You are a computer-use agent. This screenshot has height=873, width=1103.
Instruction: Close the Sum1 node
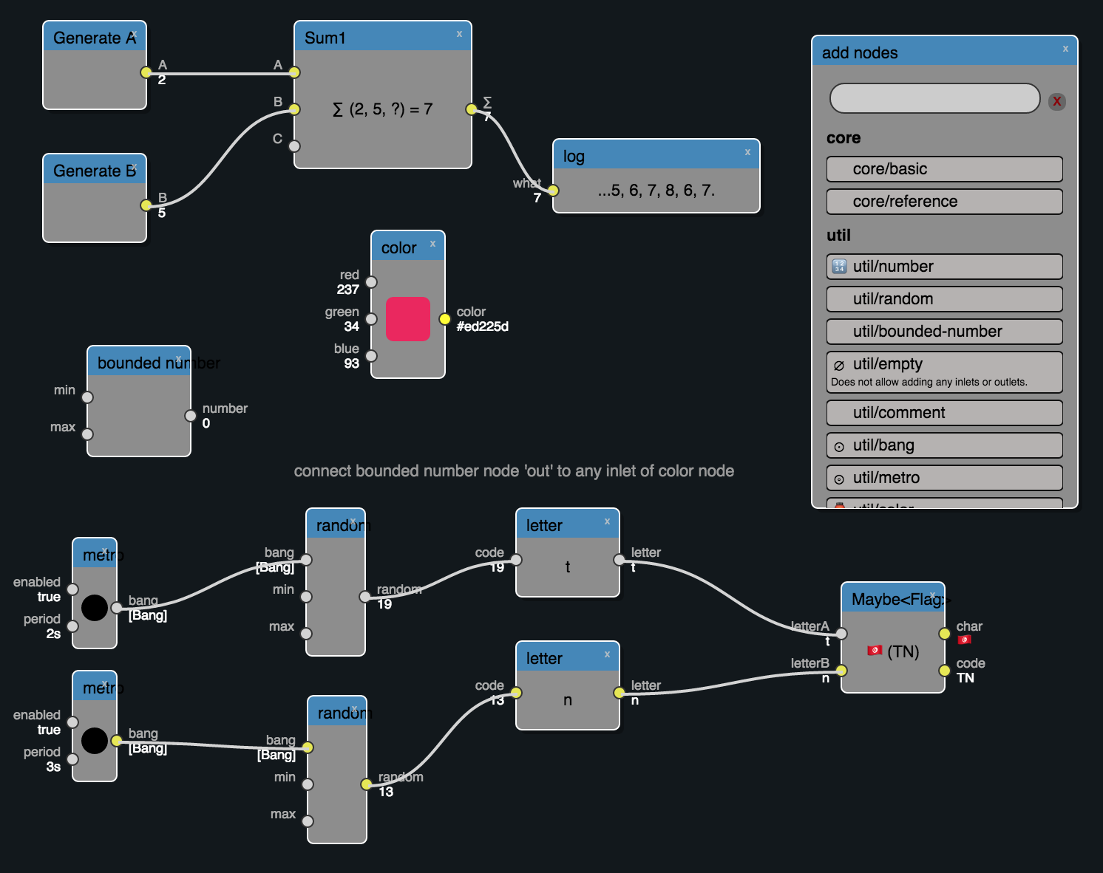pyautogui.click(x=459, y=34)
